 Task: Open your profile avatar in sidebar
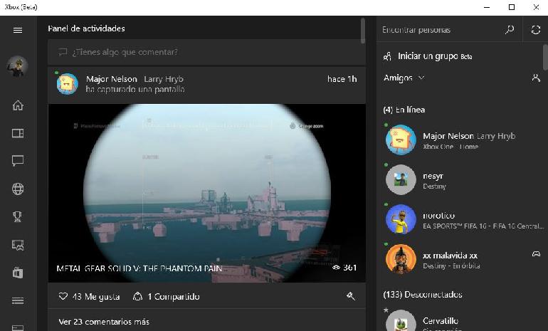[x=18, y=66]
